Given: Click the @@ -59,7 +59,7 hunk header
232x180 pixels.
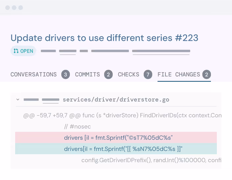Looking at the screenshot, I should [x=122, y=116].
